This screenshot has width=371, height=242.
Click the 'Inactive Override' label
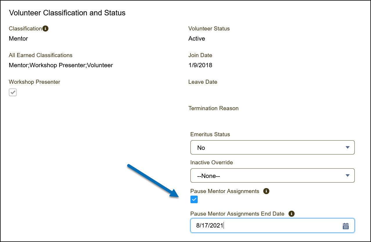pos(212,162)
